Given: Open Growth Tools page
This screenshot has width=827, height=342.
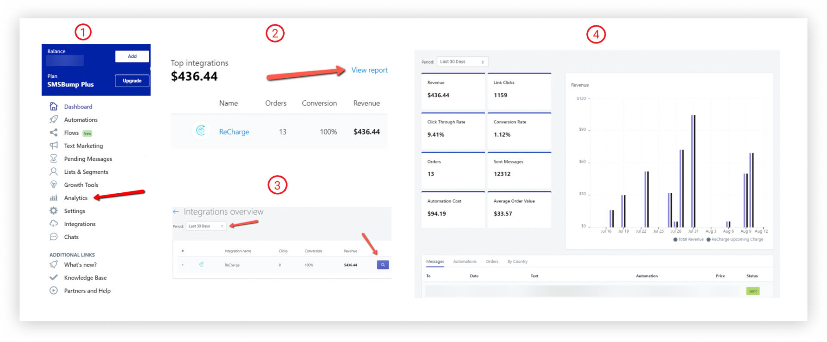Looking at the screenshot, I should pos(81,185).
